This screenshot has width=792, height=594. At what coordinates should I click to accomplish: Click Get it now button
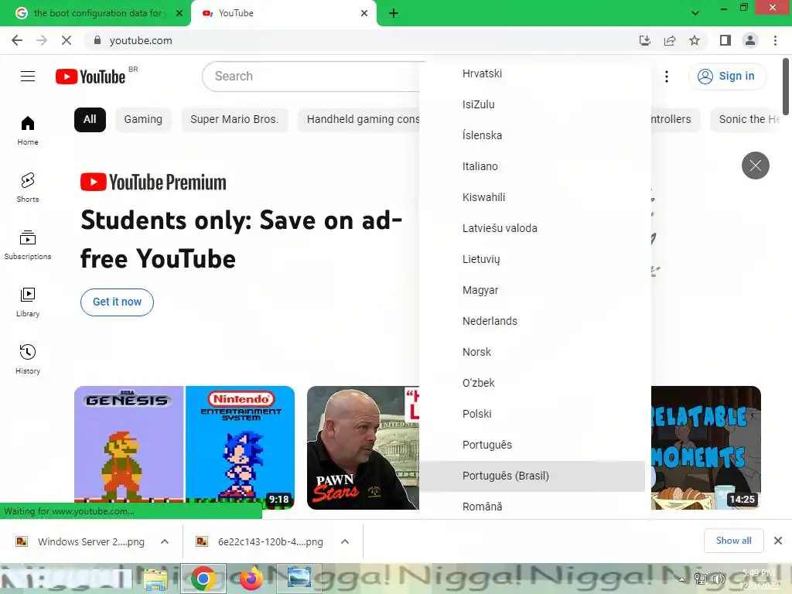tap(117, 302)
